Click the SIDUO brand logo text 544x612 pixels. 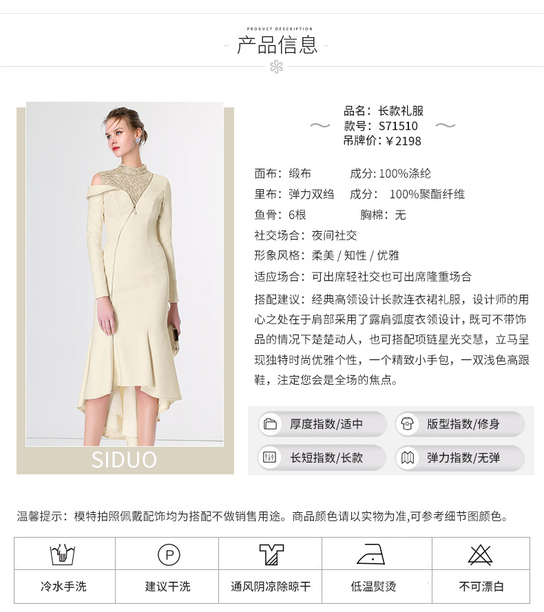124,460
